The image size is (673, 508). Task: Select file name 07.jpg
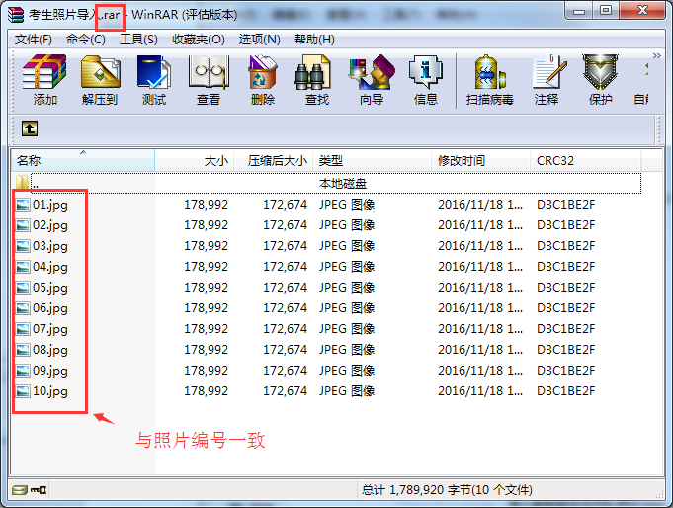[50, 329]
